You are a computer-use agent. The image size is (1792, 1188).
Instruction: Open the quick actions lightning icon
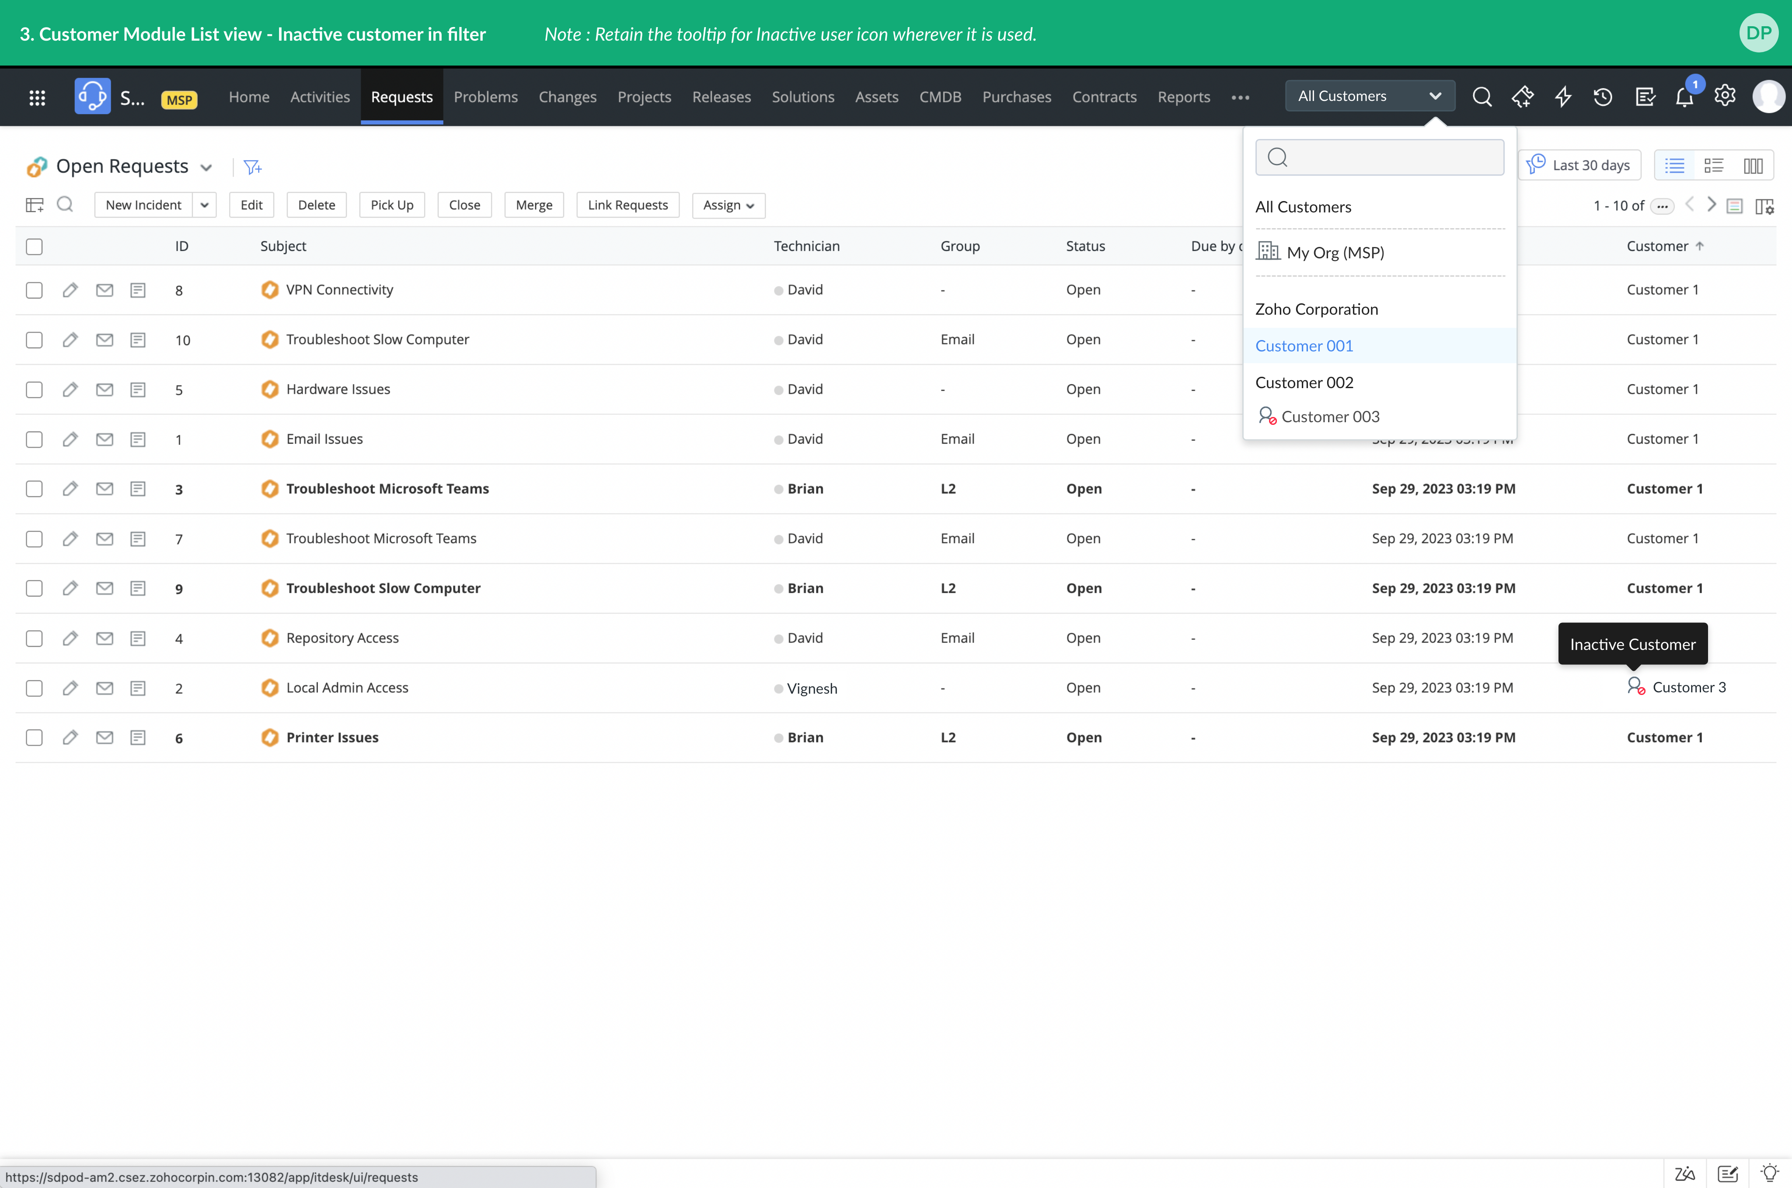[x=1562, y=97]
